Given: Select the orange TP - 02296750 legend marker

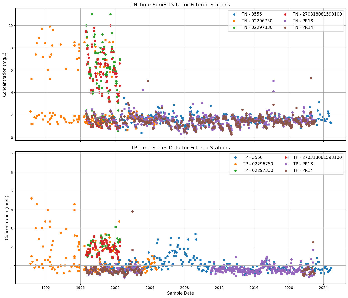Looking at the screenshot, I should 235,164.
